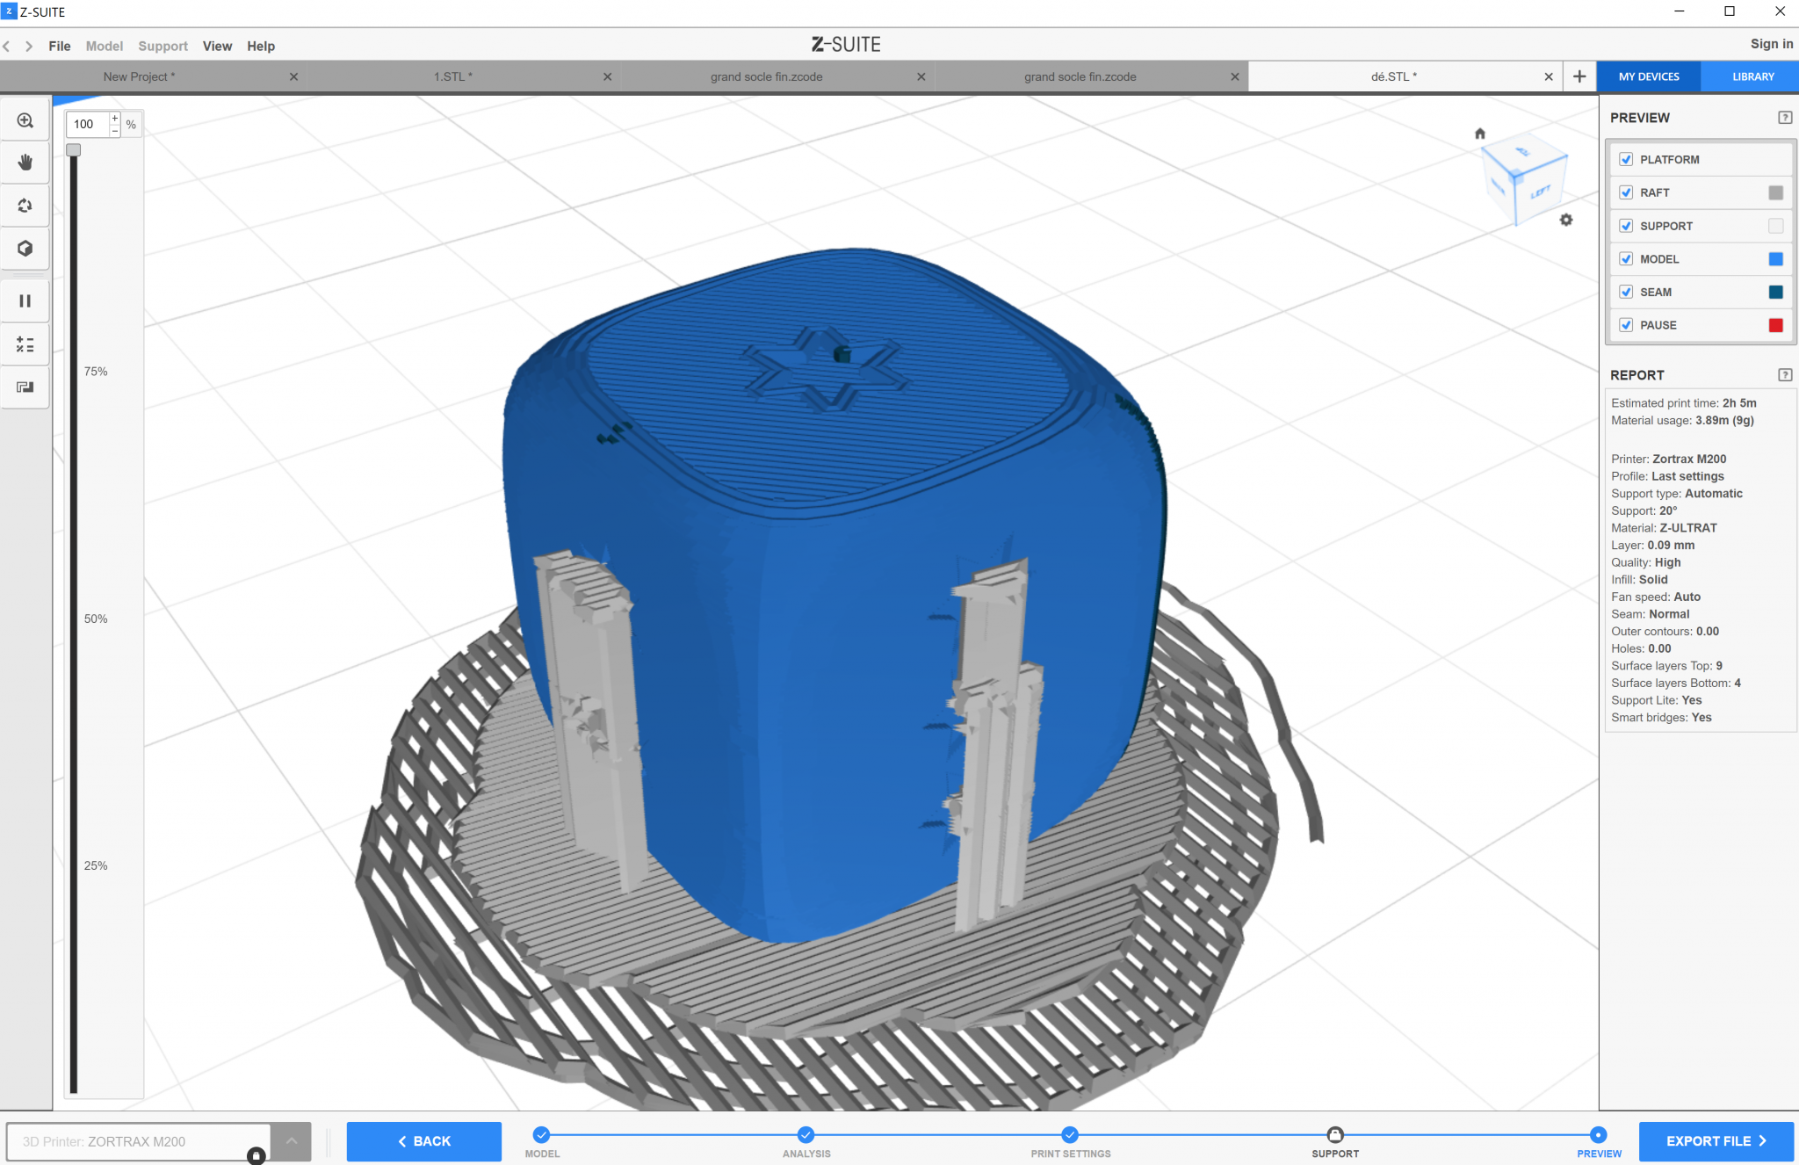Open the View menu

click(217, 47)
